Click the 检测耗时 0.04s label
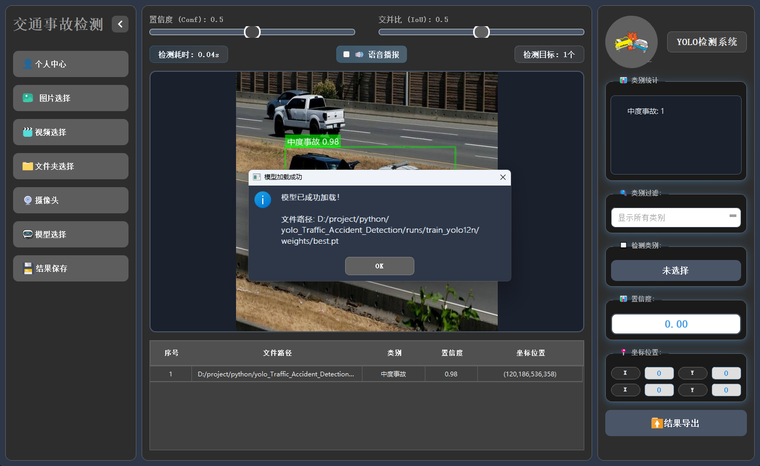This screenshot has height=466, width=760. point(189,55)
